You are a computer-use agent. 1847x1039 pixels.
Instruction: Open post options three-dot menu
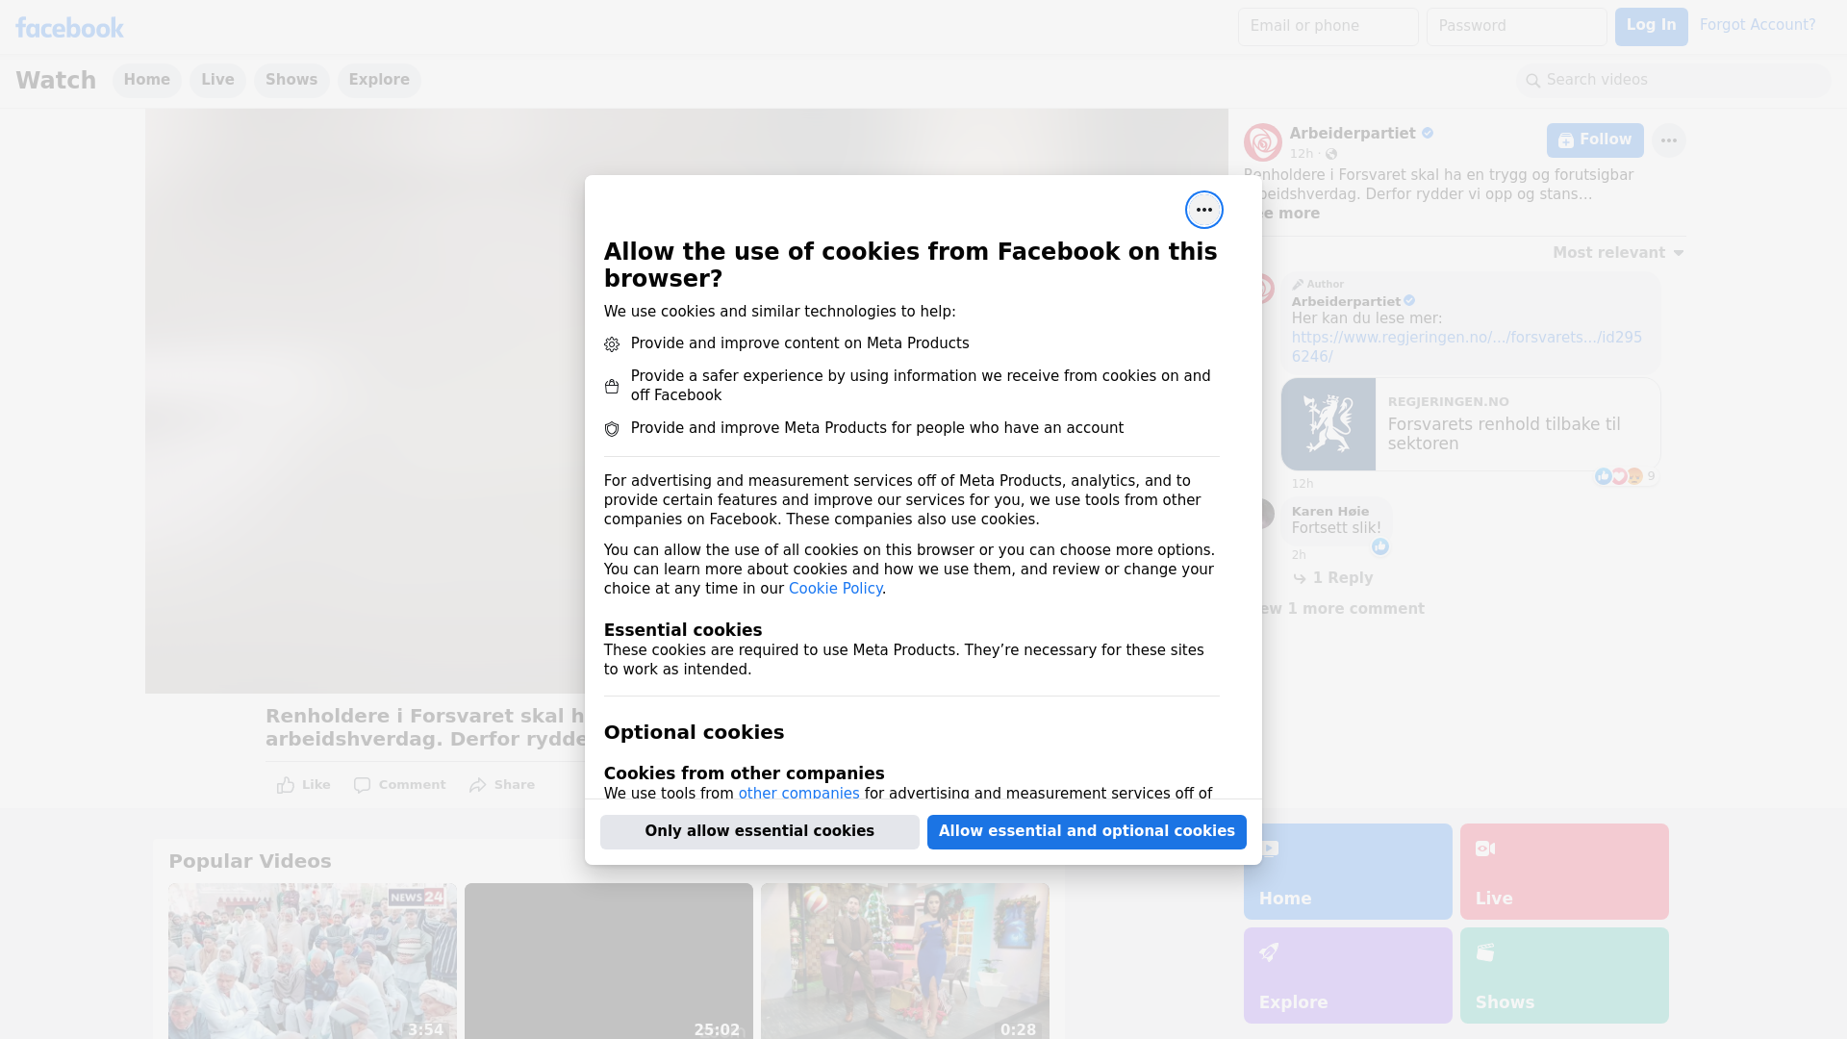[x=1668, y=140]
